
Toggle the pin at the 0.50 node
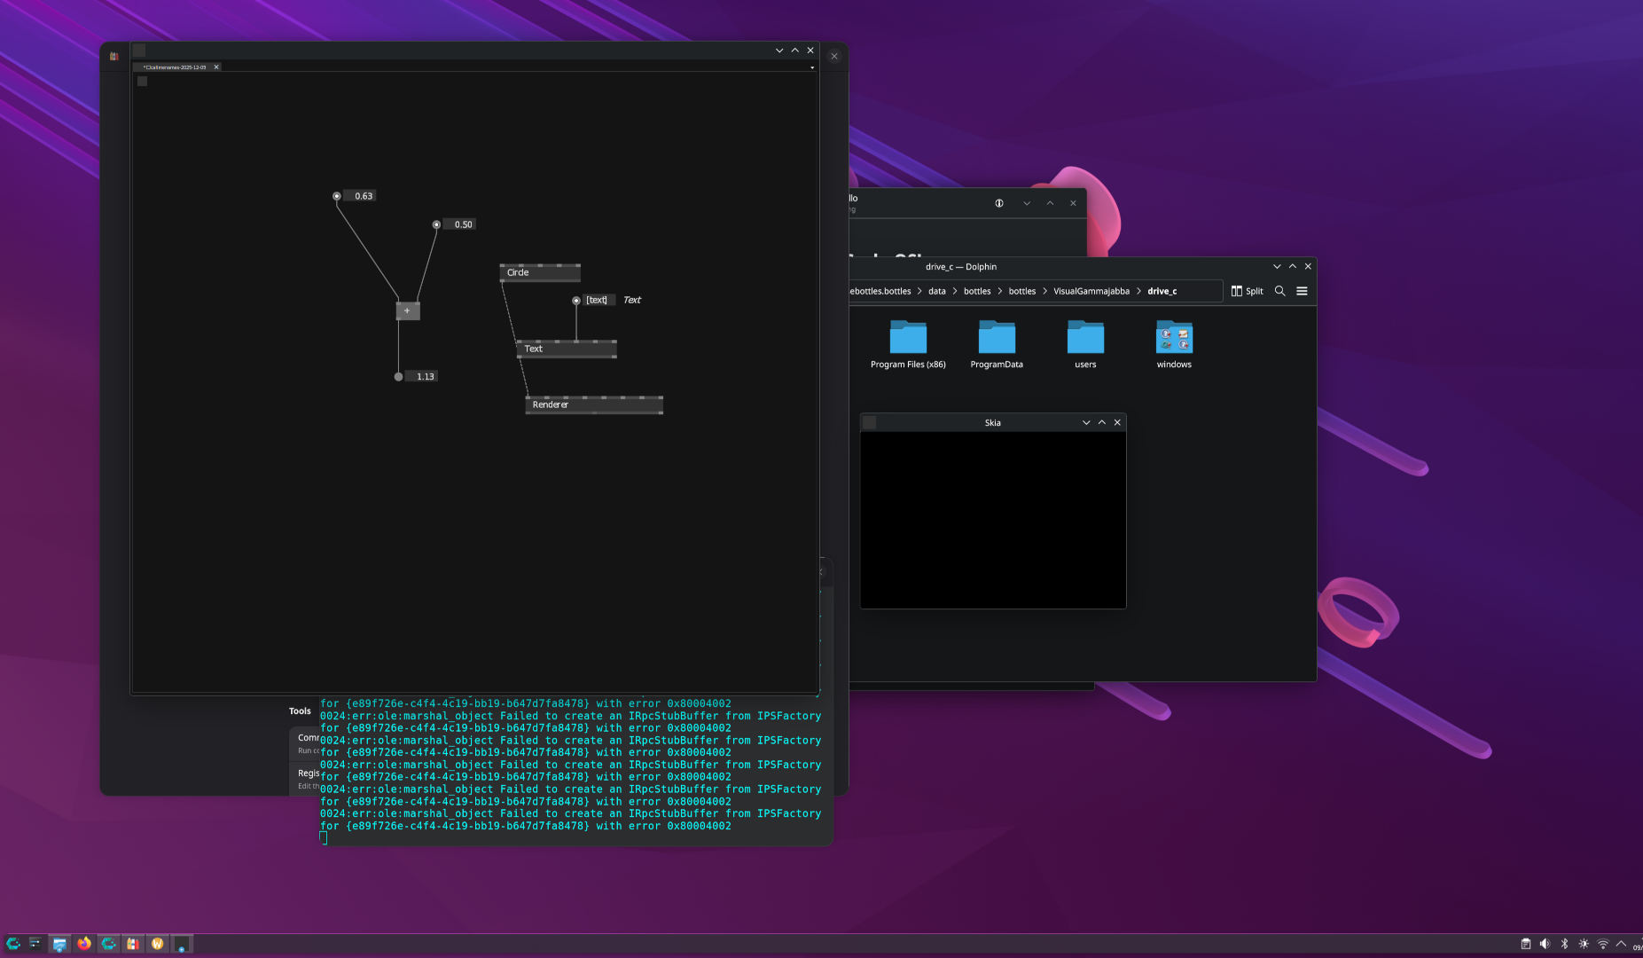tap(436, 224)
